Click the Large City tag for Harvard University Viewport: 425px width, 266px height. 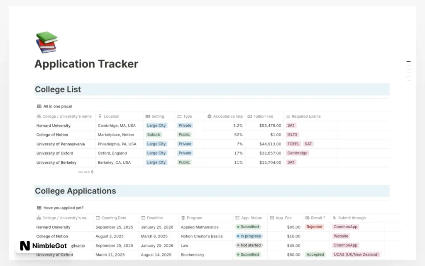pos(156,126)
